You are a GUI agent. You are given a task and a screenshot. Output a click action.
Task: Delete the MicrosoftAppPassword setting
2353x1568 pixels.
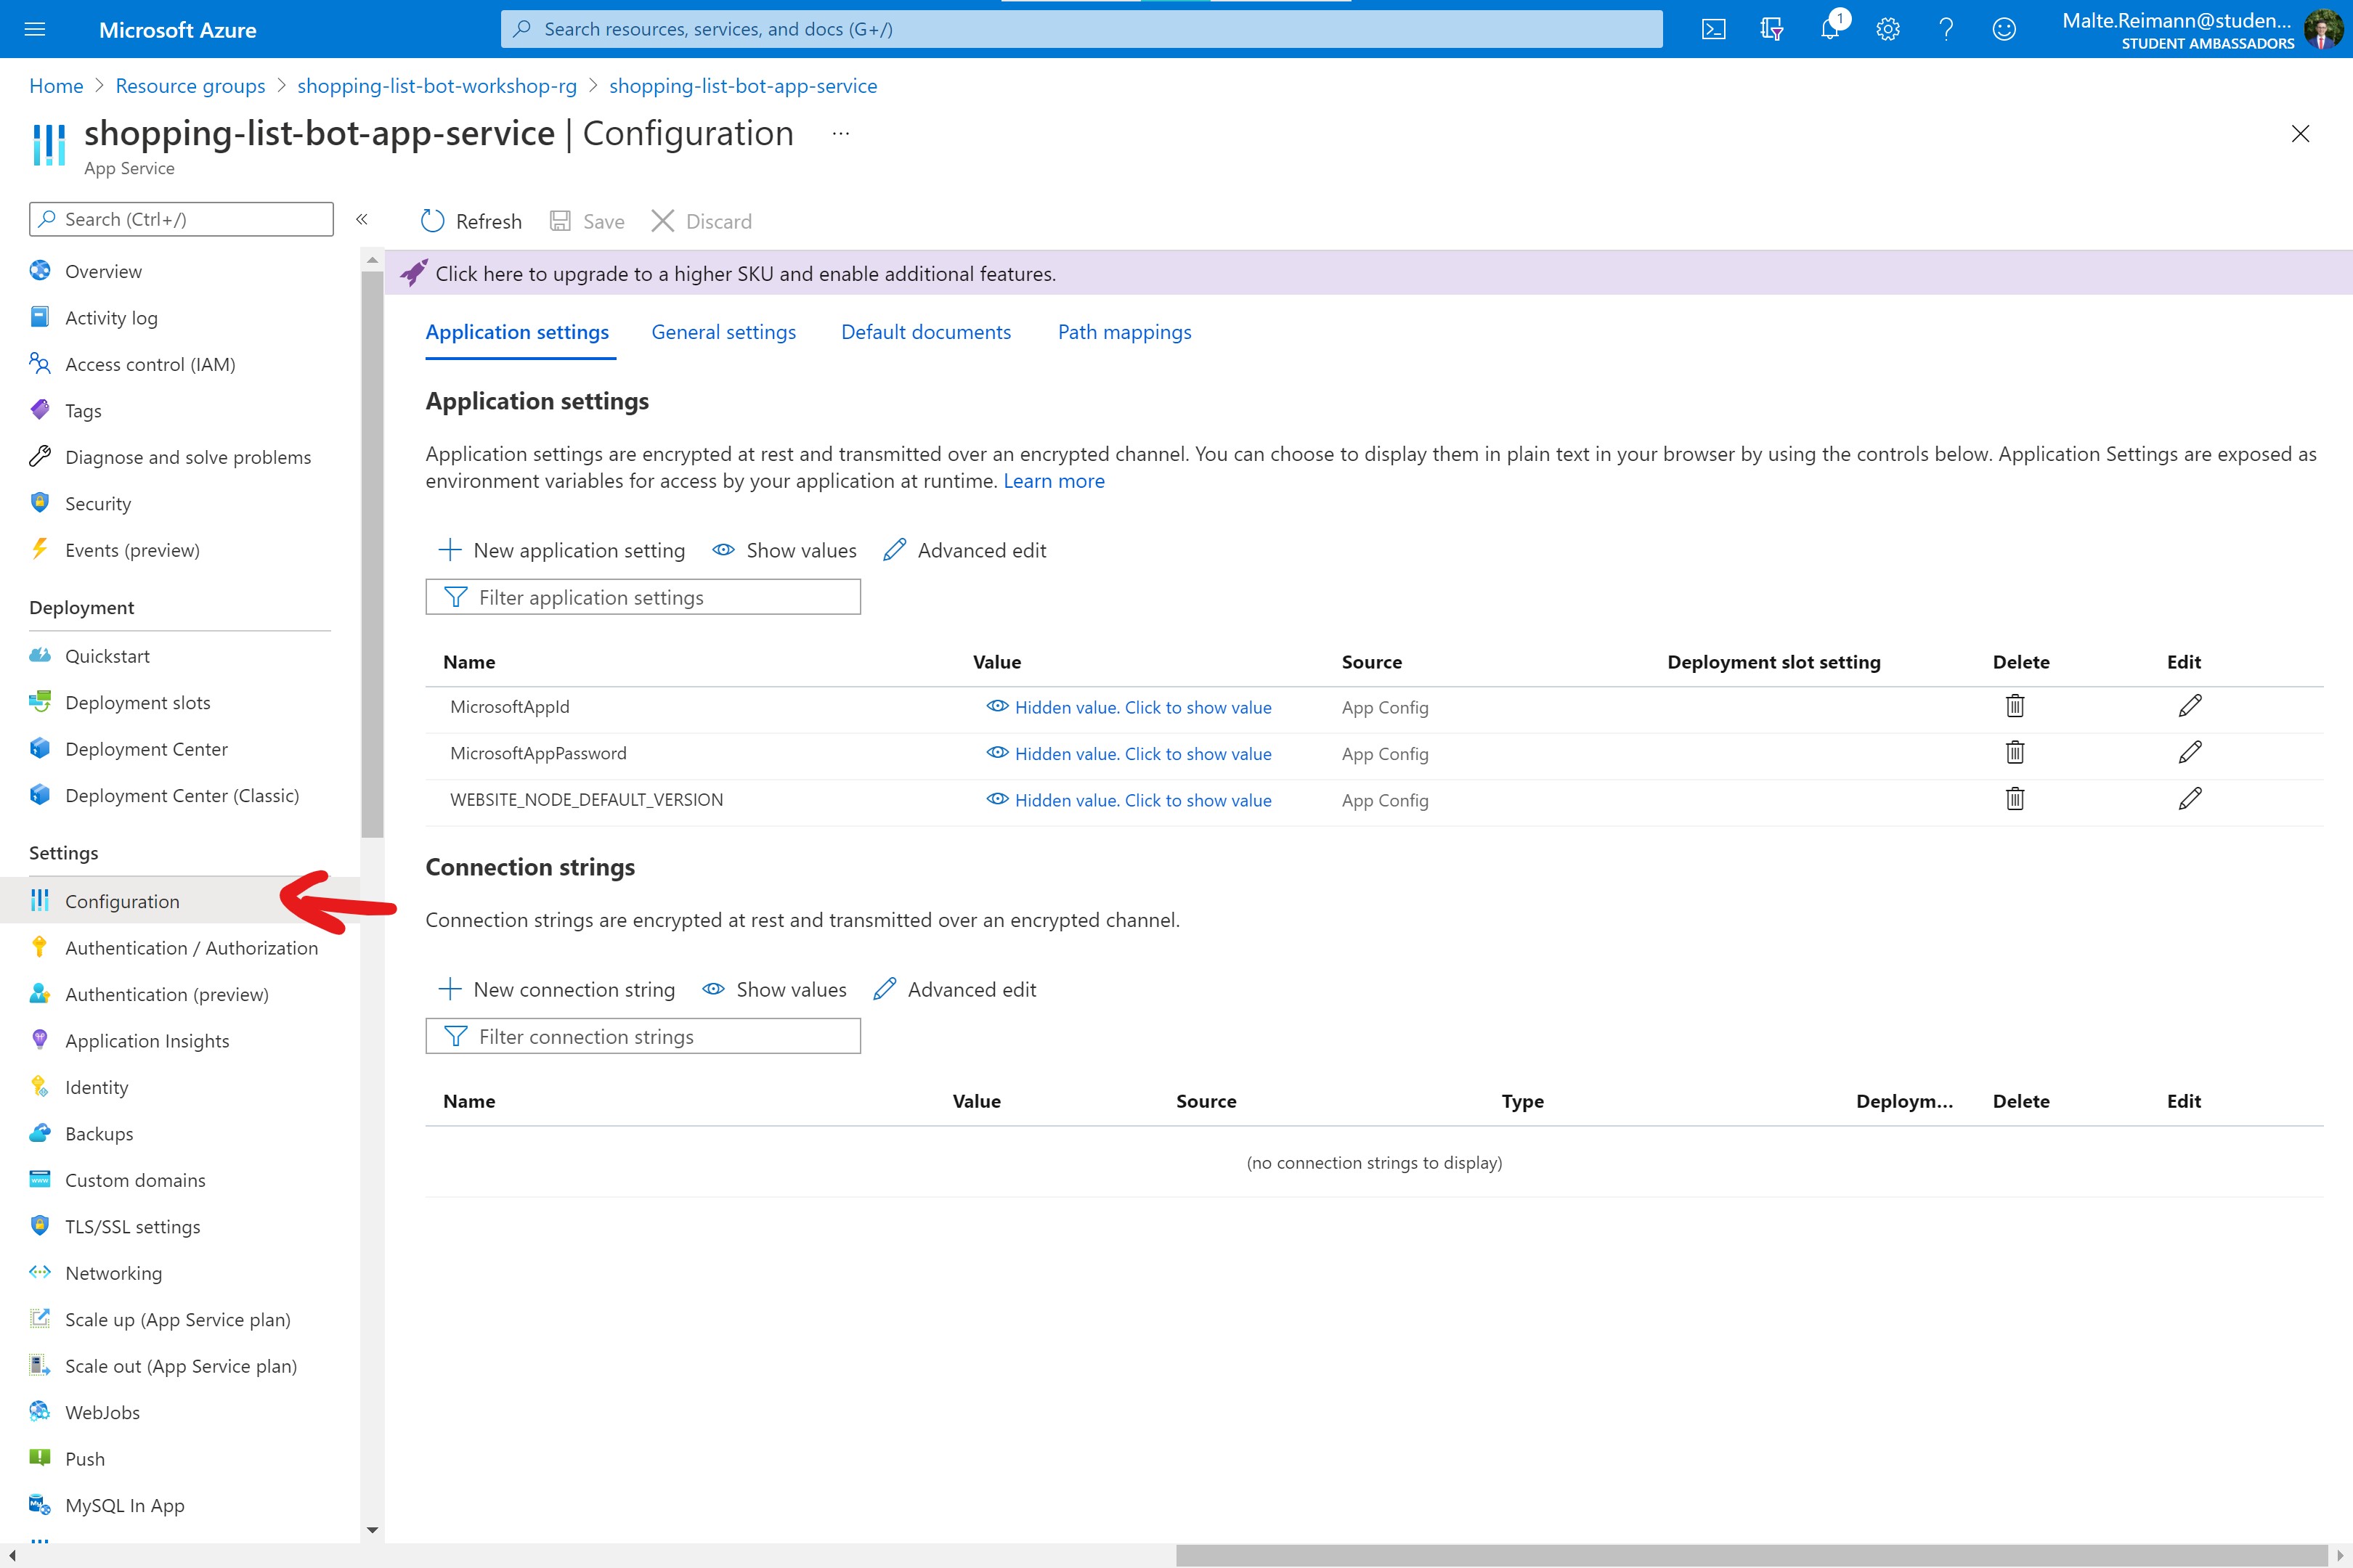(2015, 752)
